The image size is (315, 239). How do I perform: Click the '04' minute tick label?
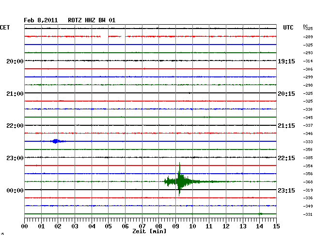[92, 226]
